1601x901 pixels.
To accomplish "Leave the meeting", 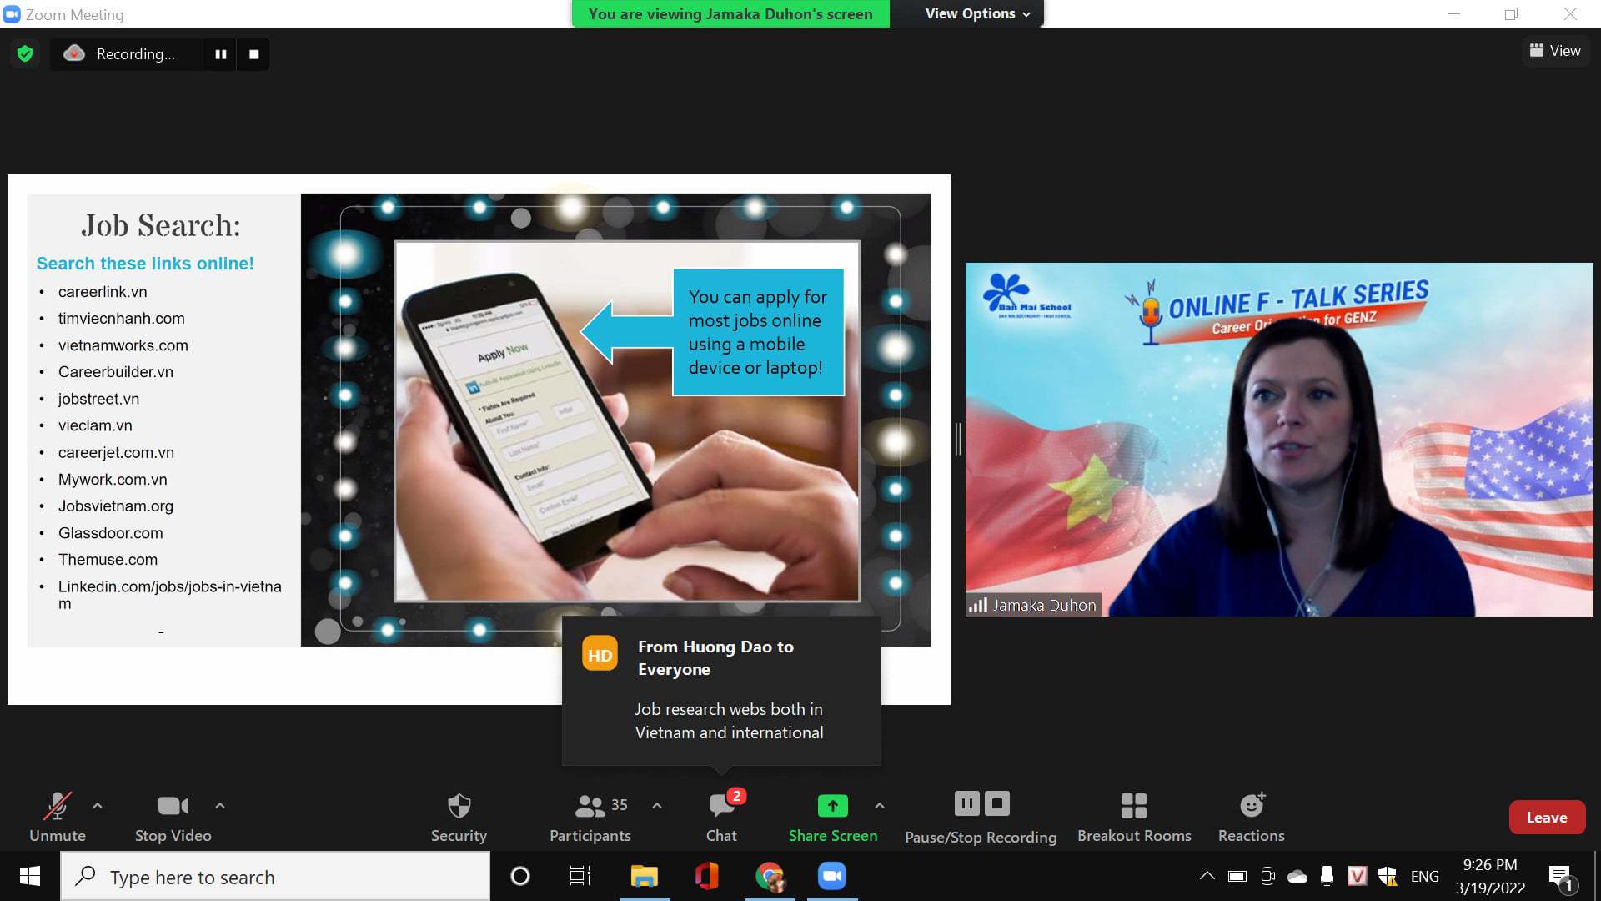I will pyautogui.click(x=1546, y=818).
